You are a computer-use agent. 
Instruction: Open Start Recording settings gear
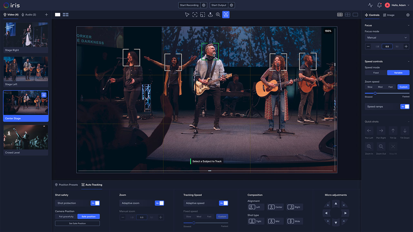(204, 5)
